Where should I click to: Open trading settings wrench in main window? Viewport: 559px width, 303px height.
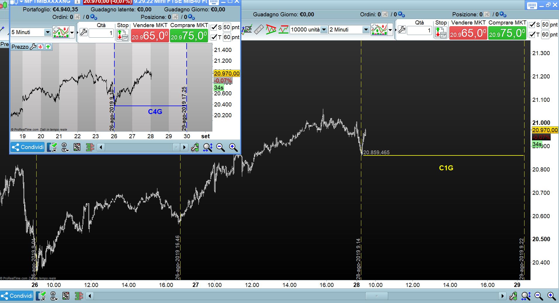click(x=402, y=29)
